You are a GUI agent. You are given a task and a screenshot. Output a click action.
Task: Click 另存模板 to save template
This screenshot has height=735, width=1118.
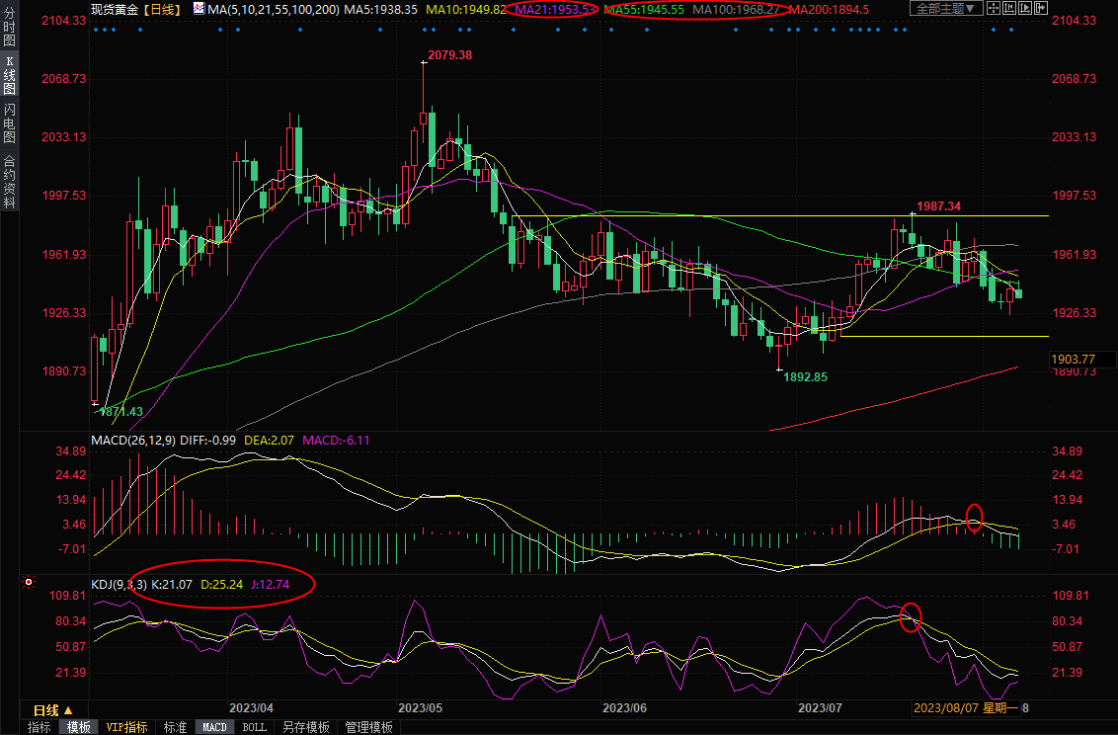[306, 727]
